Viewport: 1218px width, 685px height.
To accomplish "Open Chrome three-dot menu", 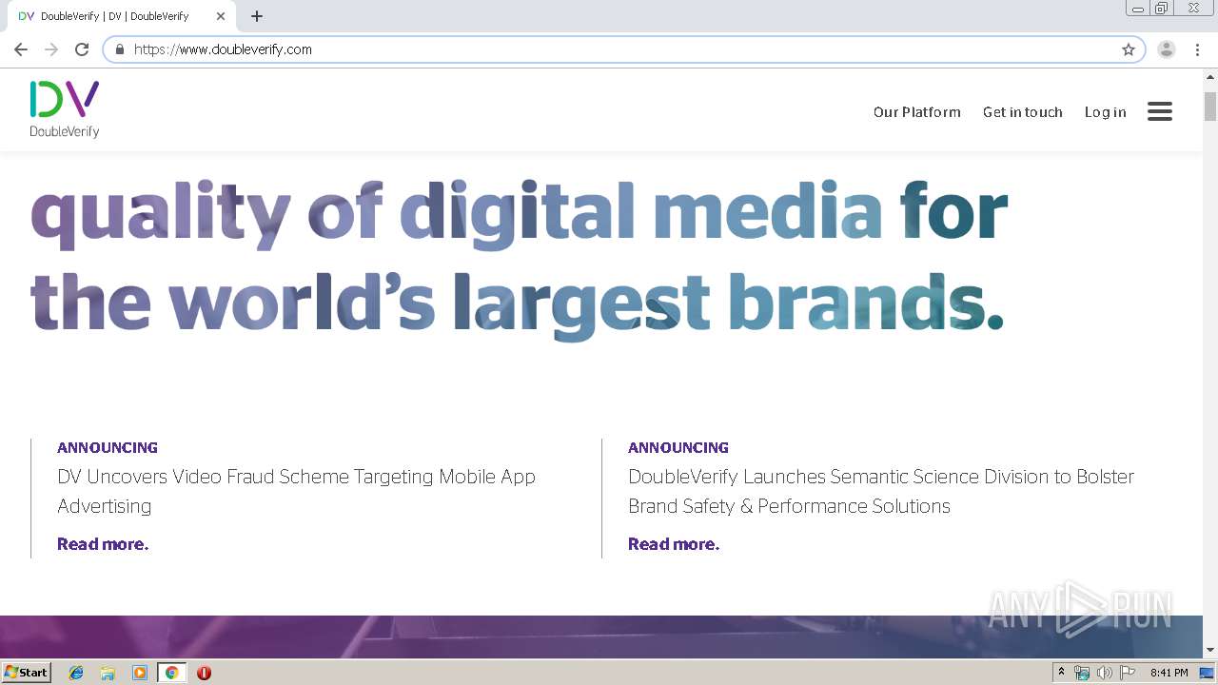I will pos(1197,49).
